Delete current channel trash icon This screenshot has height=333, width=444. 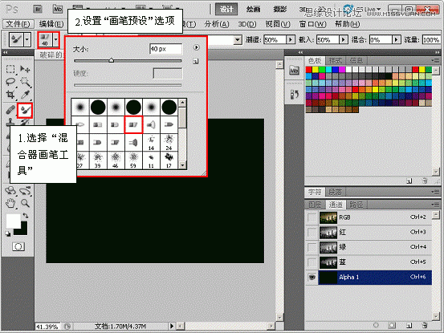(x=425, y=325)
